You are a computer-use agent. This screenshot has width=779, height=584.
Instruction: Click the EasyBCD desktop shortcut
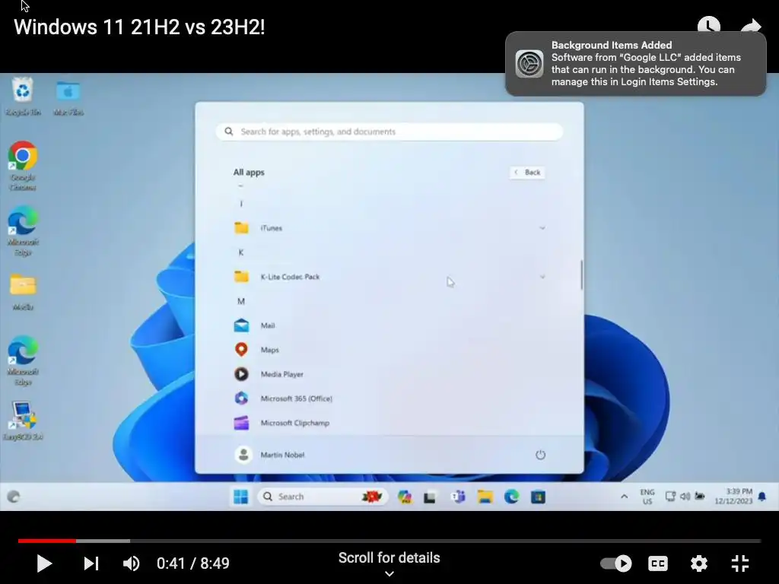[23, 421]
